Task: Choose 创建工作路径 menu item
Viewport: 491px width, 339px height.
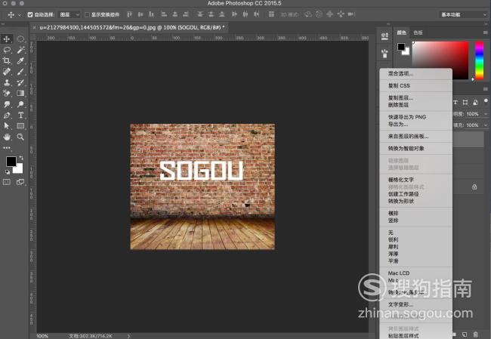Action: (416, 194)
